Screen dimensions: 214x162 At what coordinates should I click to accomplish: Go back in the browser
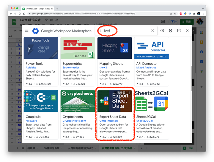pyautogui.click(x=11, y=14)
